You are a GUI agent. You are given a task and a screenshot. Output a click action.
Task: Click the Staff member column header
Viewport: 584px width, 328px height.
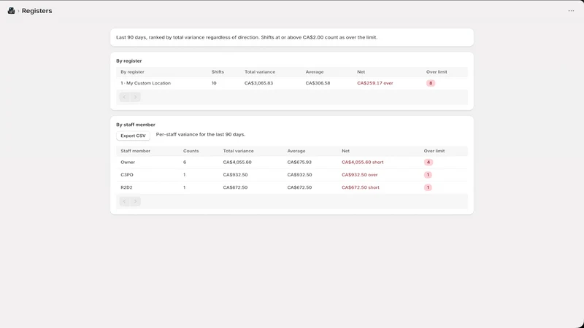(x=136, y=151)
